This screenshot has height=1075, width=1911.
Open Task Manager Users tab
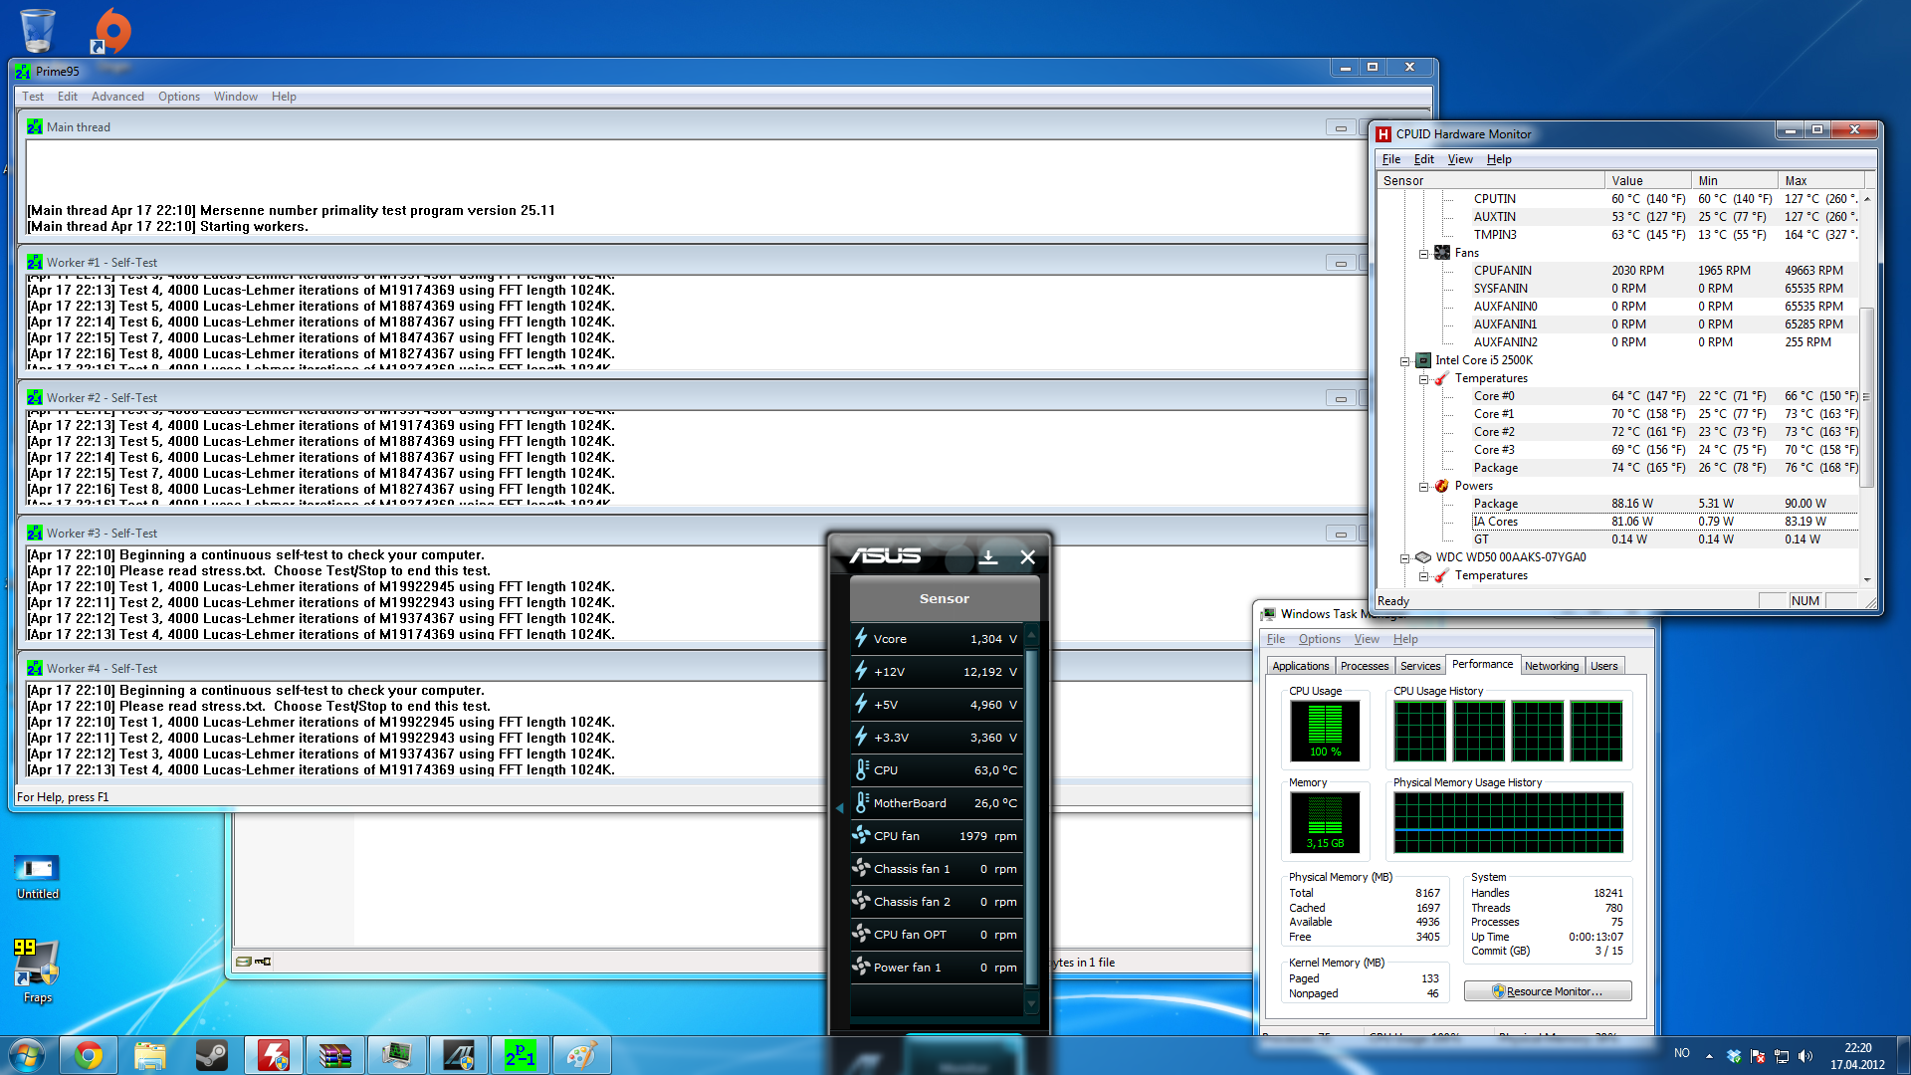[x=1604, y=666]
